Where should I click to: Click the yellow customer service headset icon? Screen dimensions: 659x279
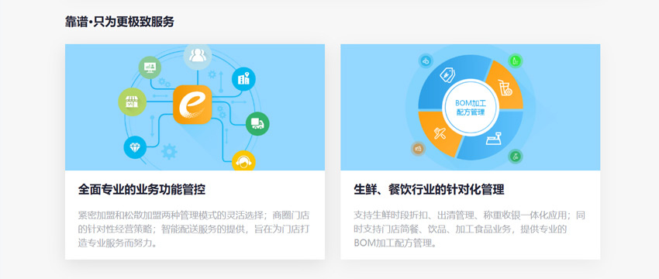coord(243,161)
